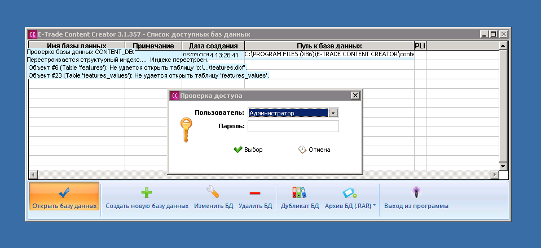The width and height of the screenshot is (541, 248).
Task: Click the Объект #23 features_values message
Action: click(149, 75)
